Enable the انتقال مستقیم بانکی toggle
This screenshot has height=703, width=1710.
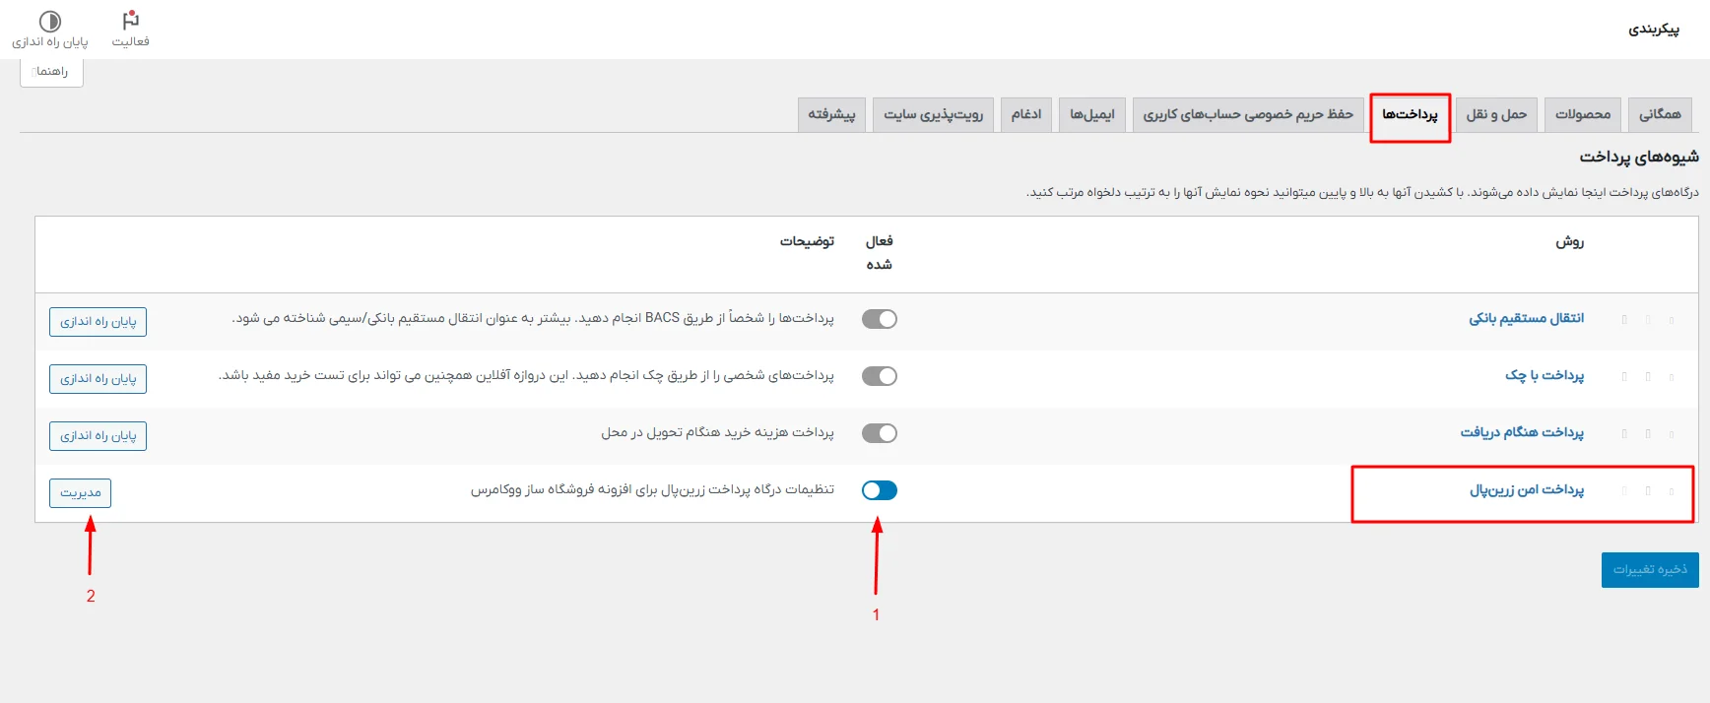pyautogui.click(x=880, y=319)
